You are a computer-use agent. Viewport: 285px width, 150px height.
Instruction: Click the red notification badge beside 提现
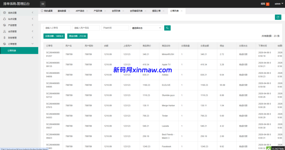pyautogui.click(x=267, y=4)
